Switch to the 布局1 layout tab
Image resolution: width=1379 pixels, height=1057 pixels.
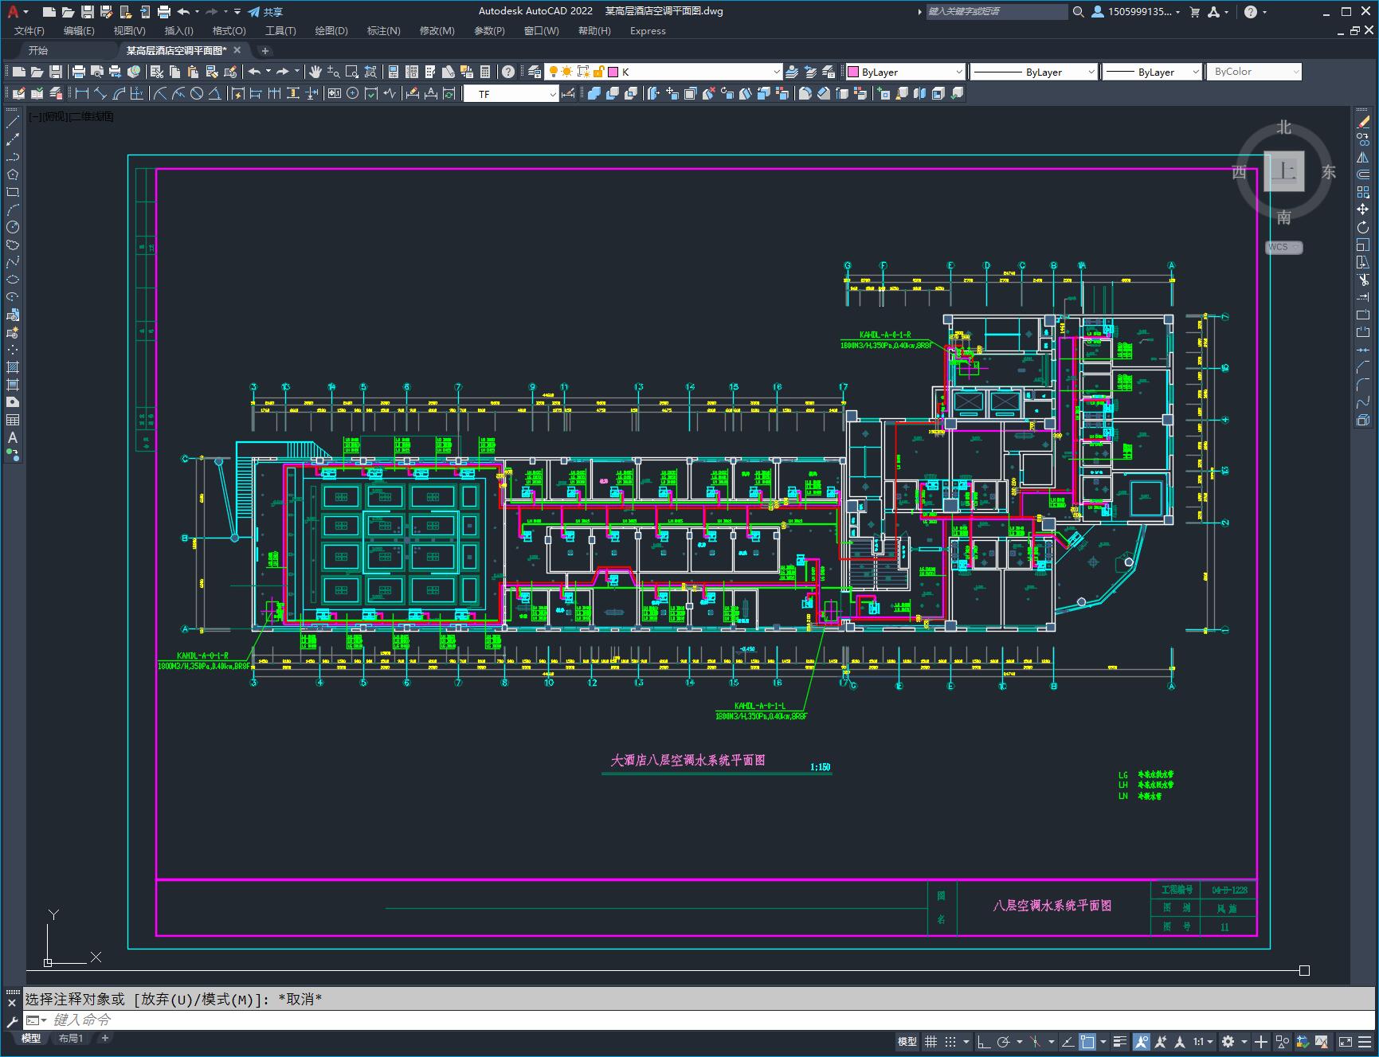[71, 1038]
